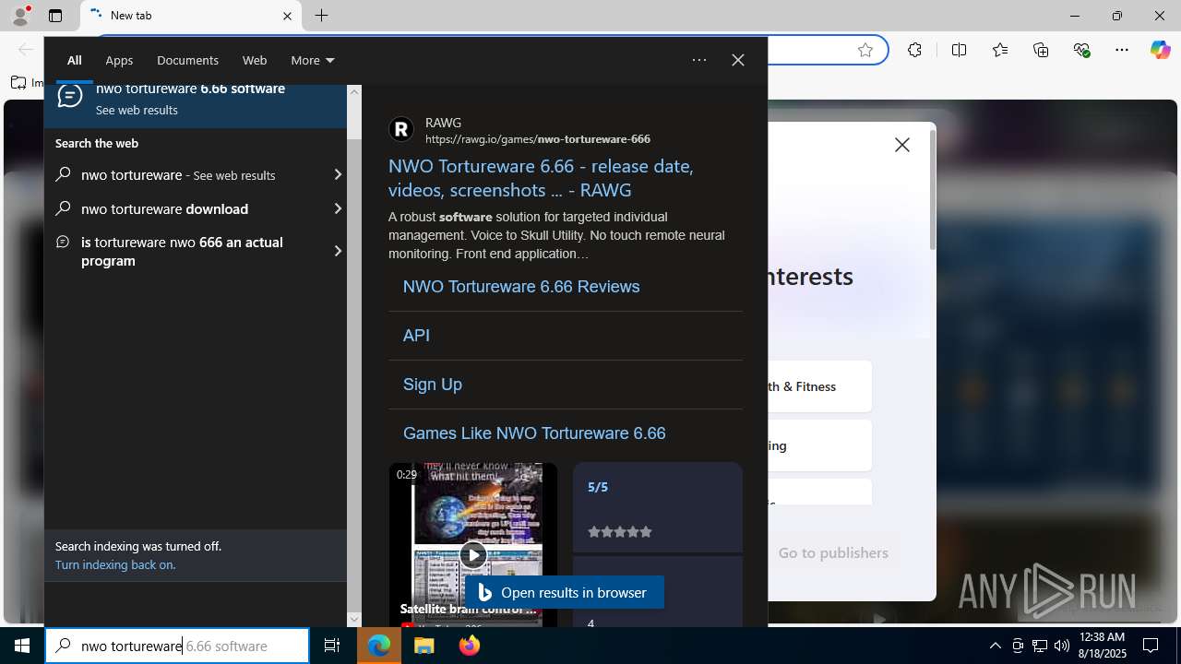This screenshot has height=664, width=1181.
Task: Click Turn indexing back on link
Action: pos(115,564)
